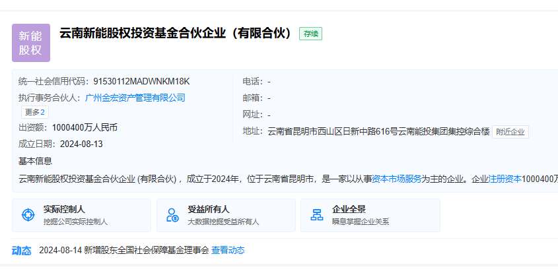Viewport: 558px width, 277px height.
Task: Click the 2024-08-14 新增股东 news entry
Action: click(x=123, y=250)
